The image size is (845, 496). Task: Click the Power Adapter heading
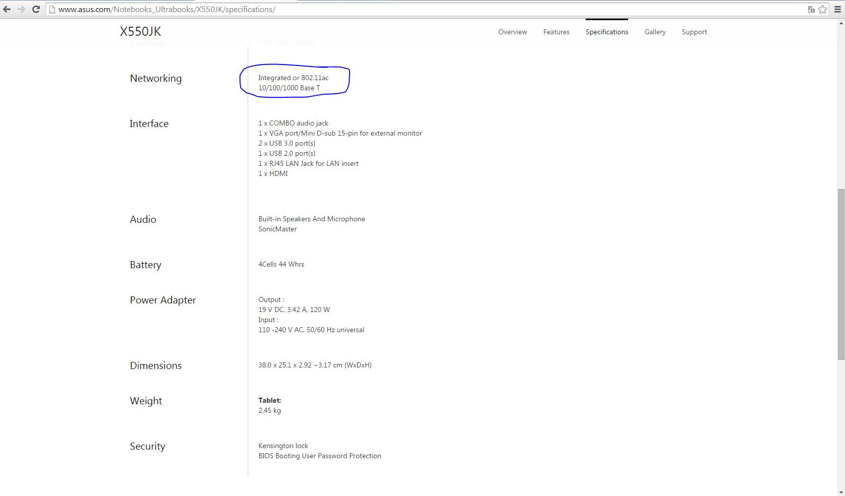pos(163,300)
